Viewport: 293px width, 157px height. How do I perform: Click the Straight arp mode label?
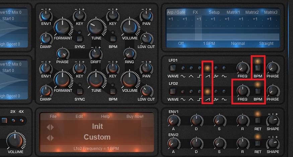(266, 44)
